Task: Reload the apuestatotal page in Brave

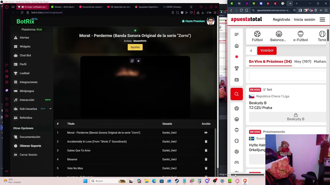Action: [x=241, y=10]
